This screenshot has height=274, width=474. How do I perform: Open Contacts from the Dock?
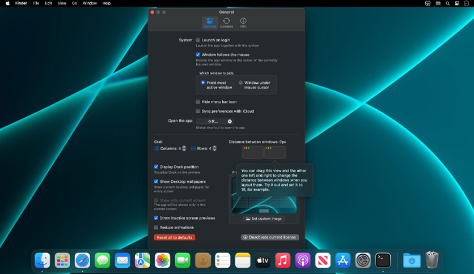coord(202,260)
